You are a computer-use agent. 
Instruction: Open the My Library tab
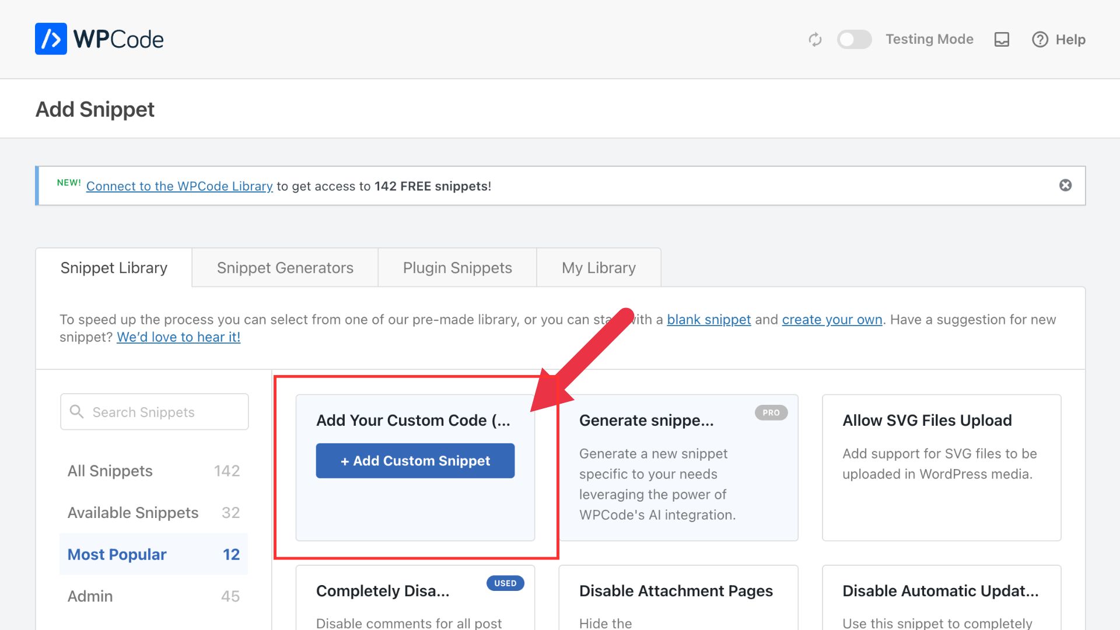598,268
